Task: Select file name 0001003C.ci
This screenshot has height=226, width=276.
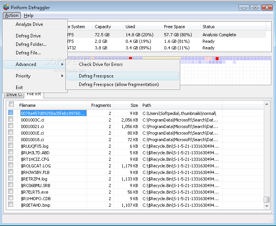Action: (32, 120)
